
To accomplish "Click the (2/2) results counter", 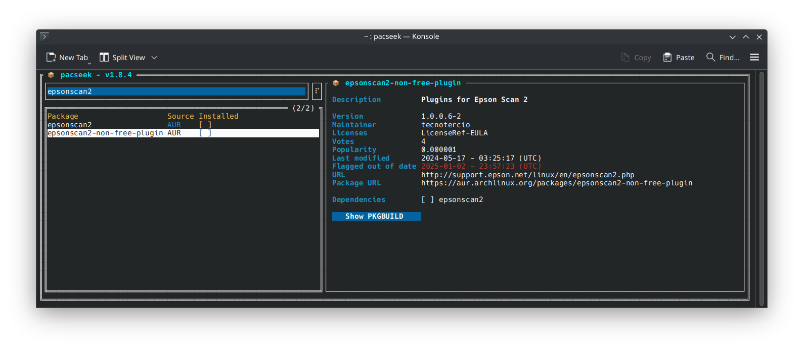I will click(303, 108).
